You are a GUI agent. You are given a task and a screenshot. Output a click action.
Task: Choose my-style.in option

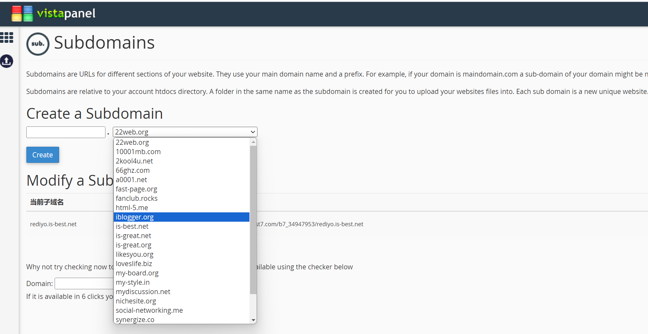[182, 282]
